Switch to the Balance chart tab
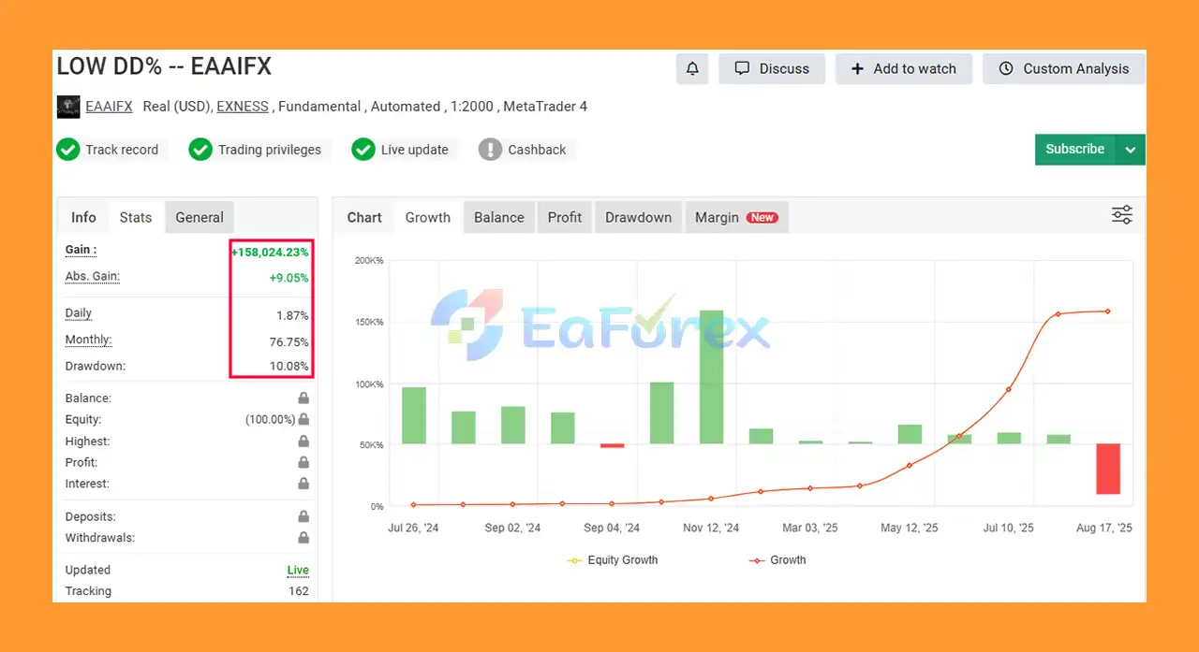This screenshot has width=1199, height=652. click(499, 217)
